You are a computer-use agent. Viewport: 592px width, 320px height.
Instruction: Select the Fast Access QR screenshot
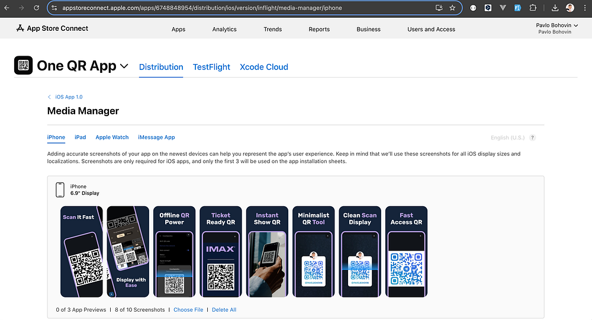coord(407,252)
